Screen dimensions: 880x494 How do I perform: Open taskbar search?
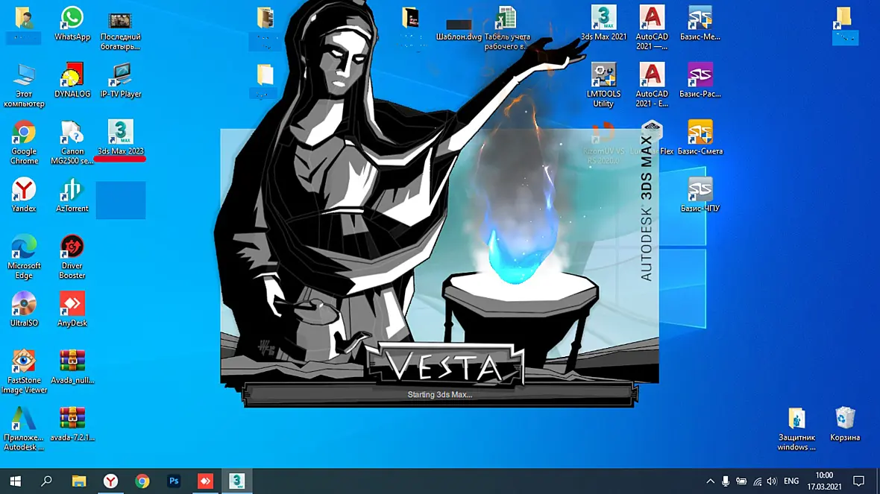[46, 481]
